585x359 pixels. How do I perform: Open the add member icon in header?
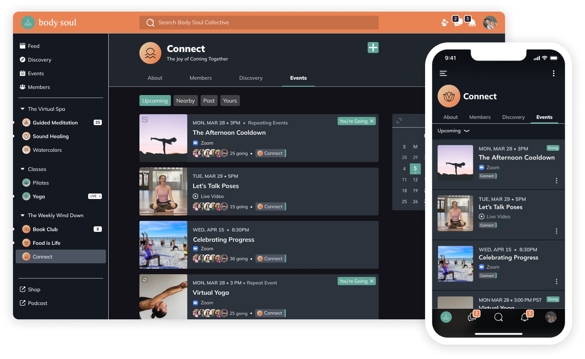(x=445, y=23)
